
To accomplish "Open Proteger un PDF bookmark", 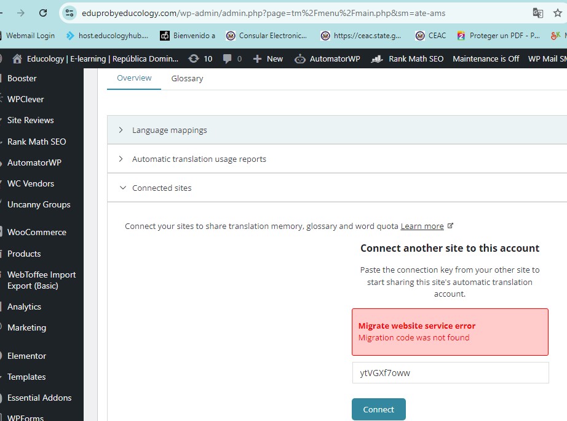I will pos(498,36).
